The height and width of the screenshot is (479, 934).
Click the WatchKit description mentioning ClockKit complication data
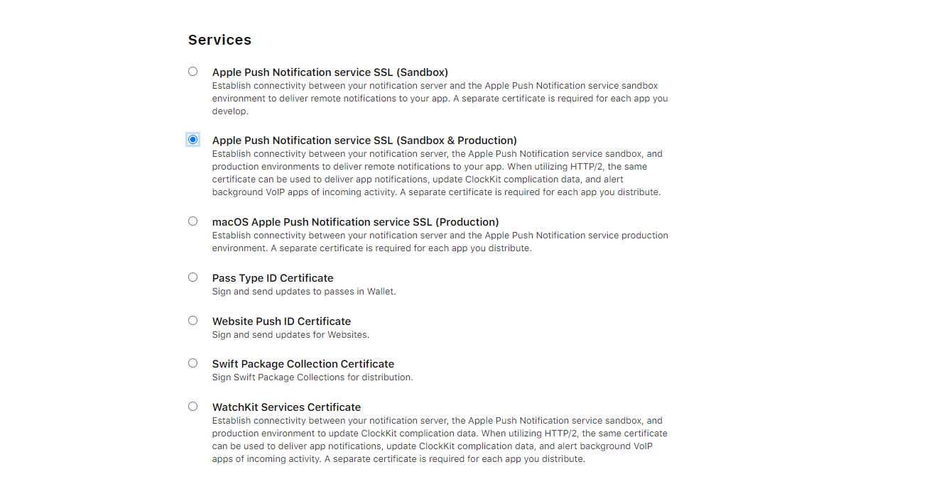coord(440,440)
